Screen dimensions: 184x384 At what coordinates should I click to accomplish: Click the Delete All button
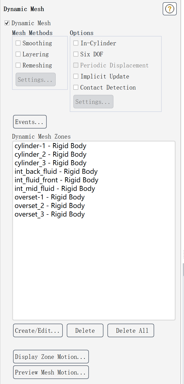click(x=131, y=330)
